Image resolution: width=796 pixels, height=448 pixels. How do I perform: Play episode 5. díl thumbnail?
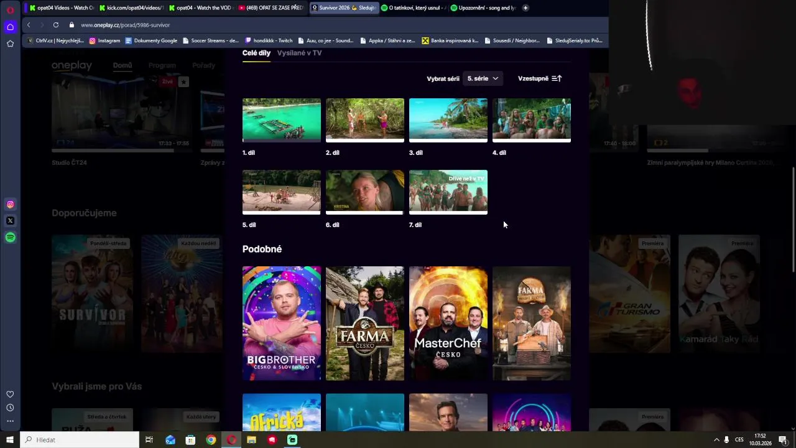coord(282,192)
